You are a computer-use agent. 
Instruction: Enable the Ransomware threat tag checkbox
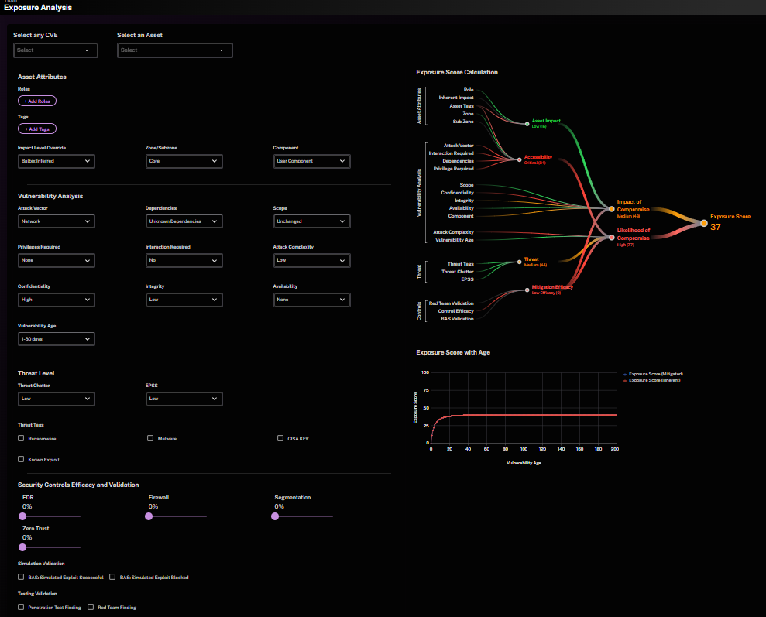[21, 438]
